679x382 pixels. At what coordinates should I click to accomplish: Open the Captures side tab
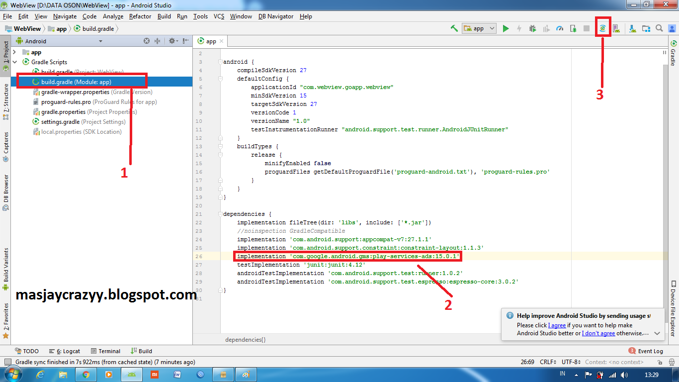(x=5, y=147)
